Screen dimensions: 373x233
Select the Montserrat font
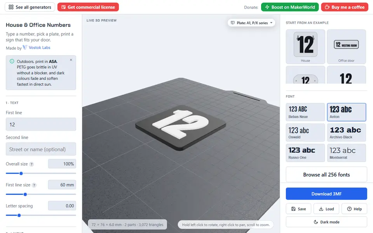346,153
